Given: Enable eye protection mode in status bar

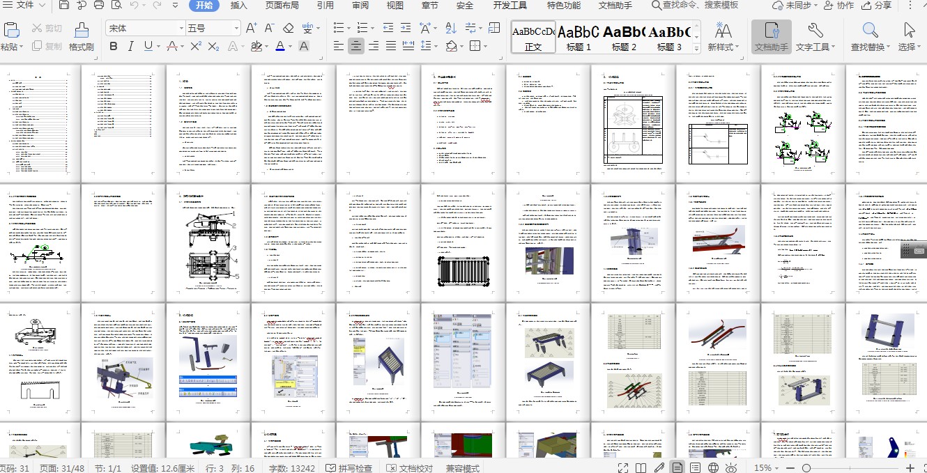Looking at the screenshot, I should click(x=732, y=467).
